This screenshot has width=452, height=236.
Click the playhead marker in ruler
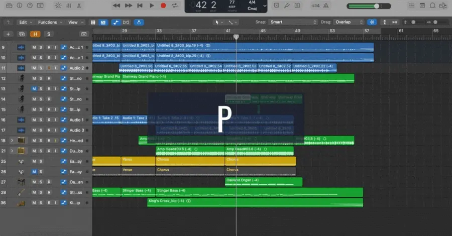236,37
